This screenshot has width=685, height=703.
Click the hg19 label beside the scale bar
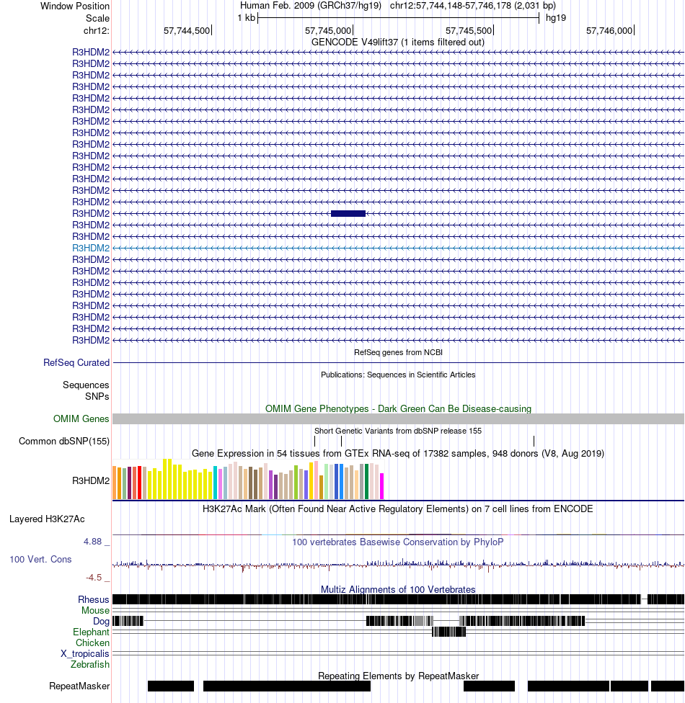click(x=556, y=18)
